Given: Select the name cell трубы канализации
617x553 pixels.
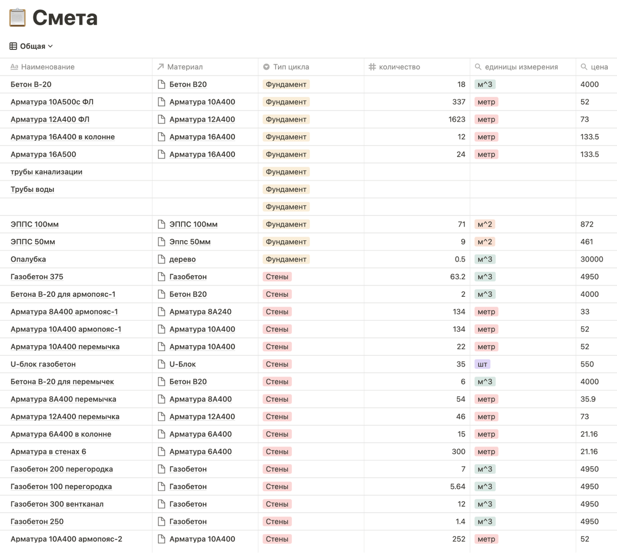Looking at the screenshot, I should (x=76, y=172).
